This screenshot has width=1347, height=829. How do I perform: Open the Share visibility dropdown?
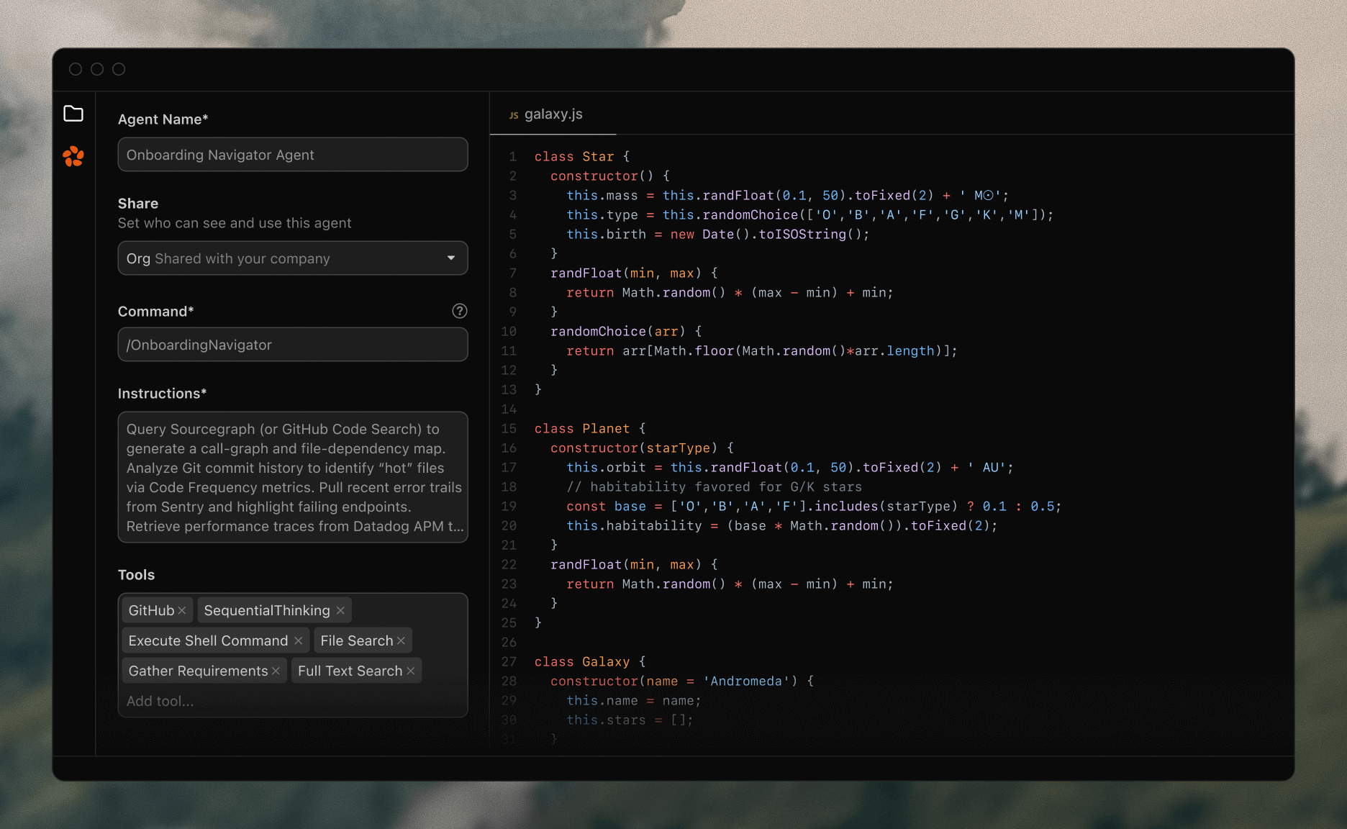tap(451, 258)
